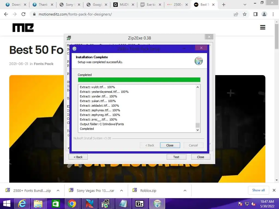Expand options for Sony Vegas Pro rar
Viewport: 279px width, 209px height.
122,190
